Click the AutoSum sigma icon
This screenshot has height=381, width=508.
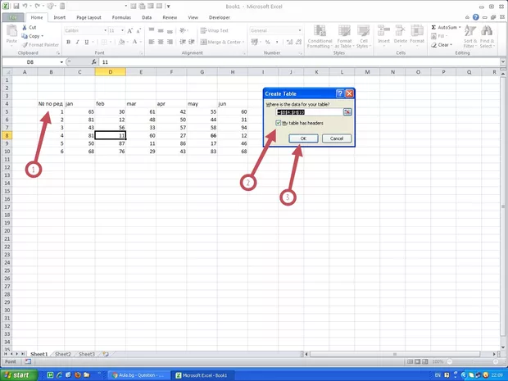pos(433,28)
